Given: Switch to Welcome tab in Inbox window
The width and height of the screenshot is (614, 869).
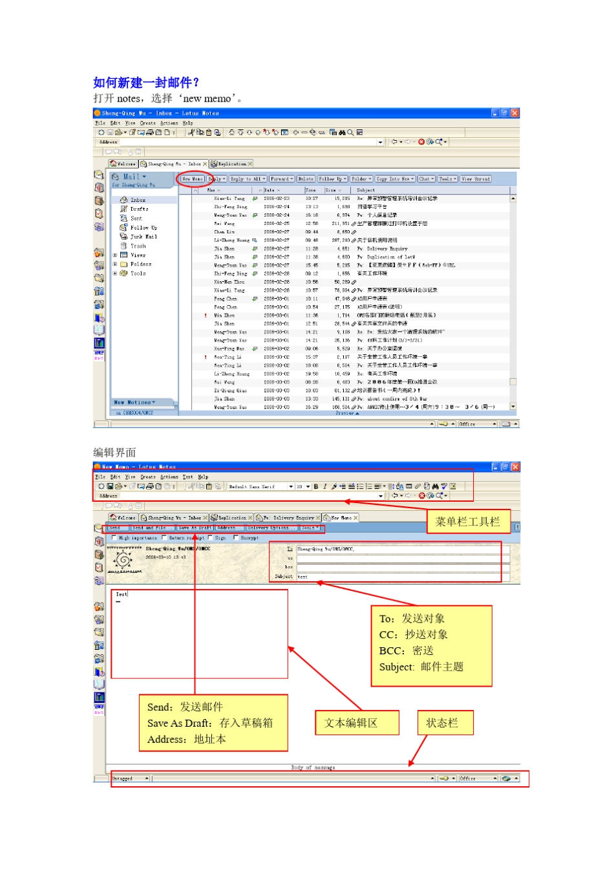Looking at the screenshot, I should tap(123, 164).
